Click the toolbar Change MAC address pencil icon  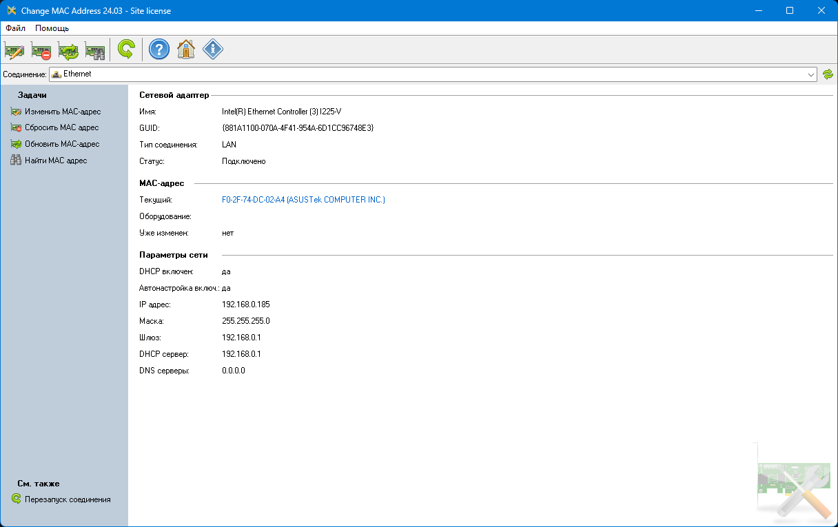click(x=14, y=50)
